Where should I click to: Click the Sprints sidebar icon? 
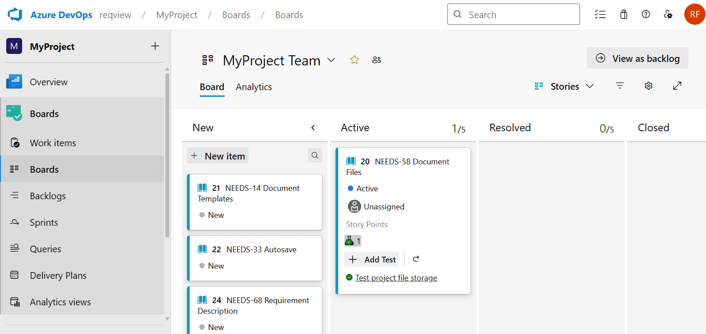tap(15, 222)
